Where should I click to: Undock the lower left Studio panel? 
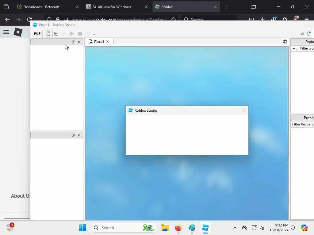74,135
